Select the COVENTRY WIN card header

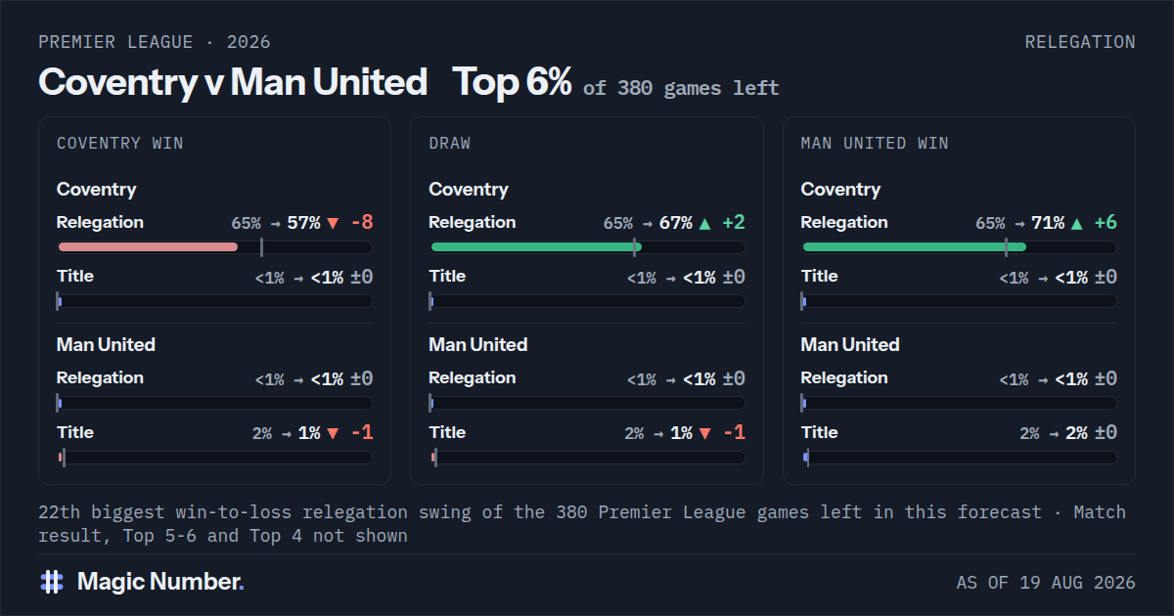[x=120, y=143]
